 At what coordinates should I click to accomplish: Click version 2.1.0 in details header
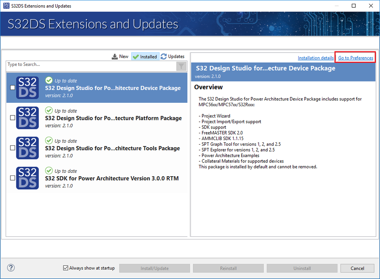pyautogui.click(x=208, y=77)
